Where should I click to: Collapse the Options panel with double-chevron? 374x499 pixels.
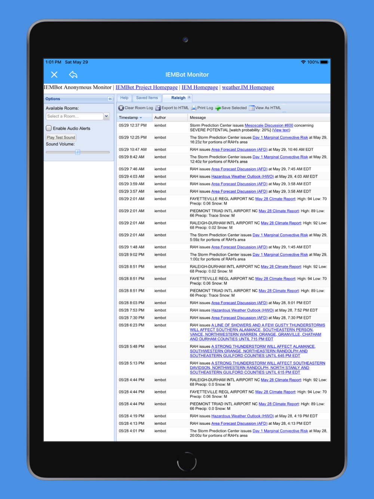(x=110, y=99)
